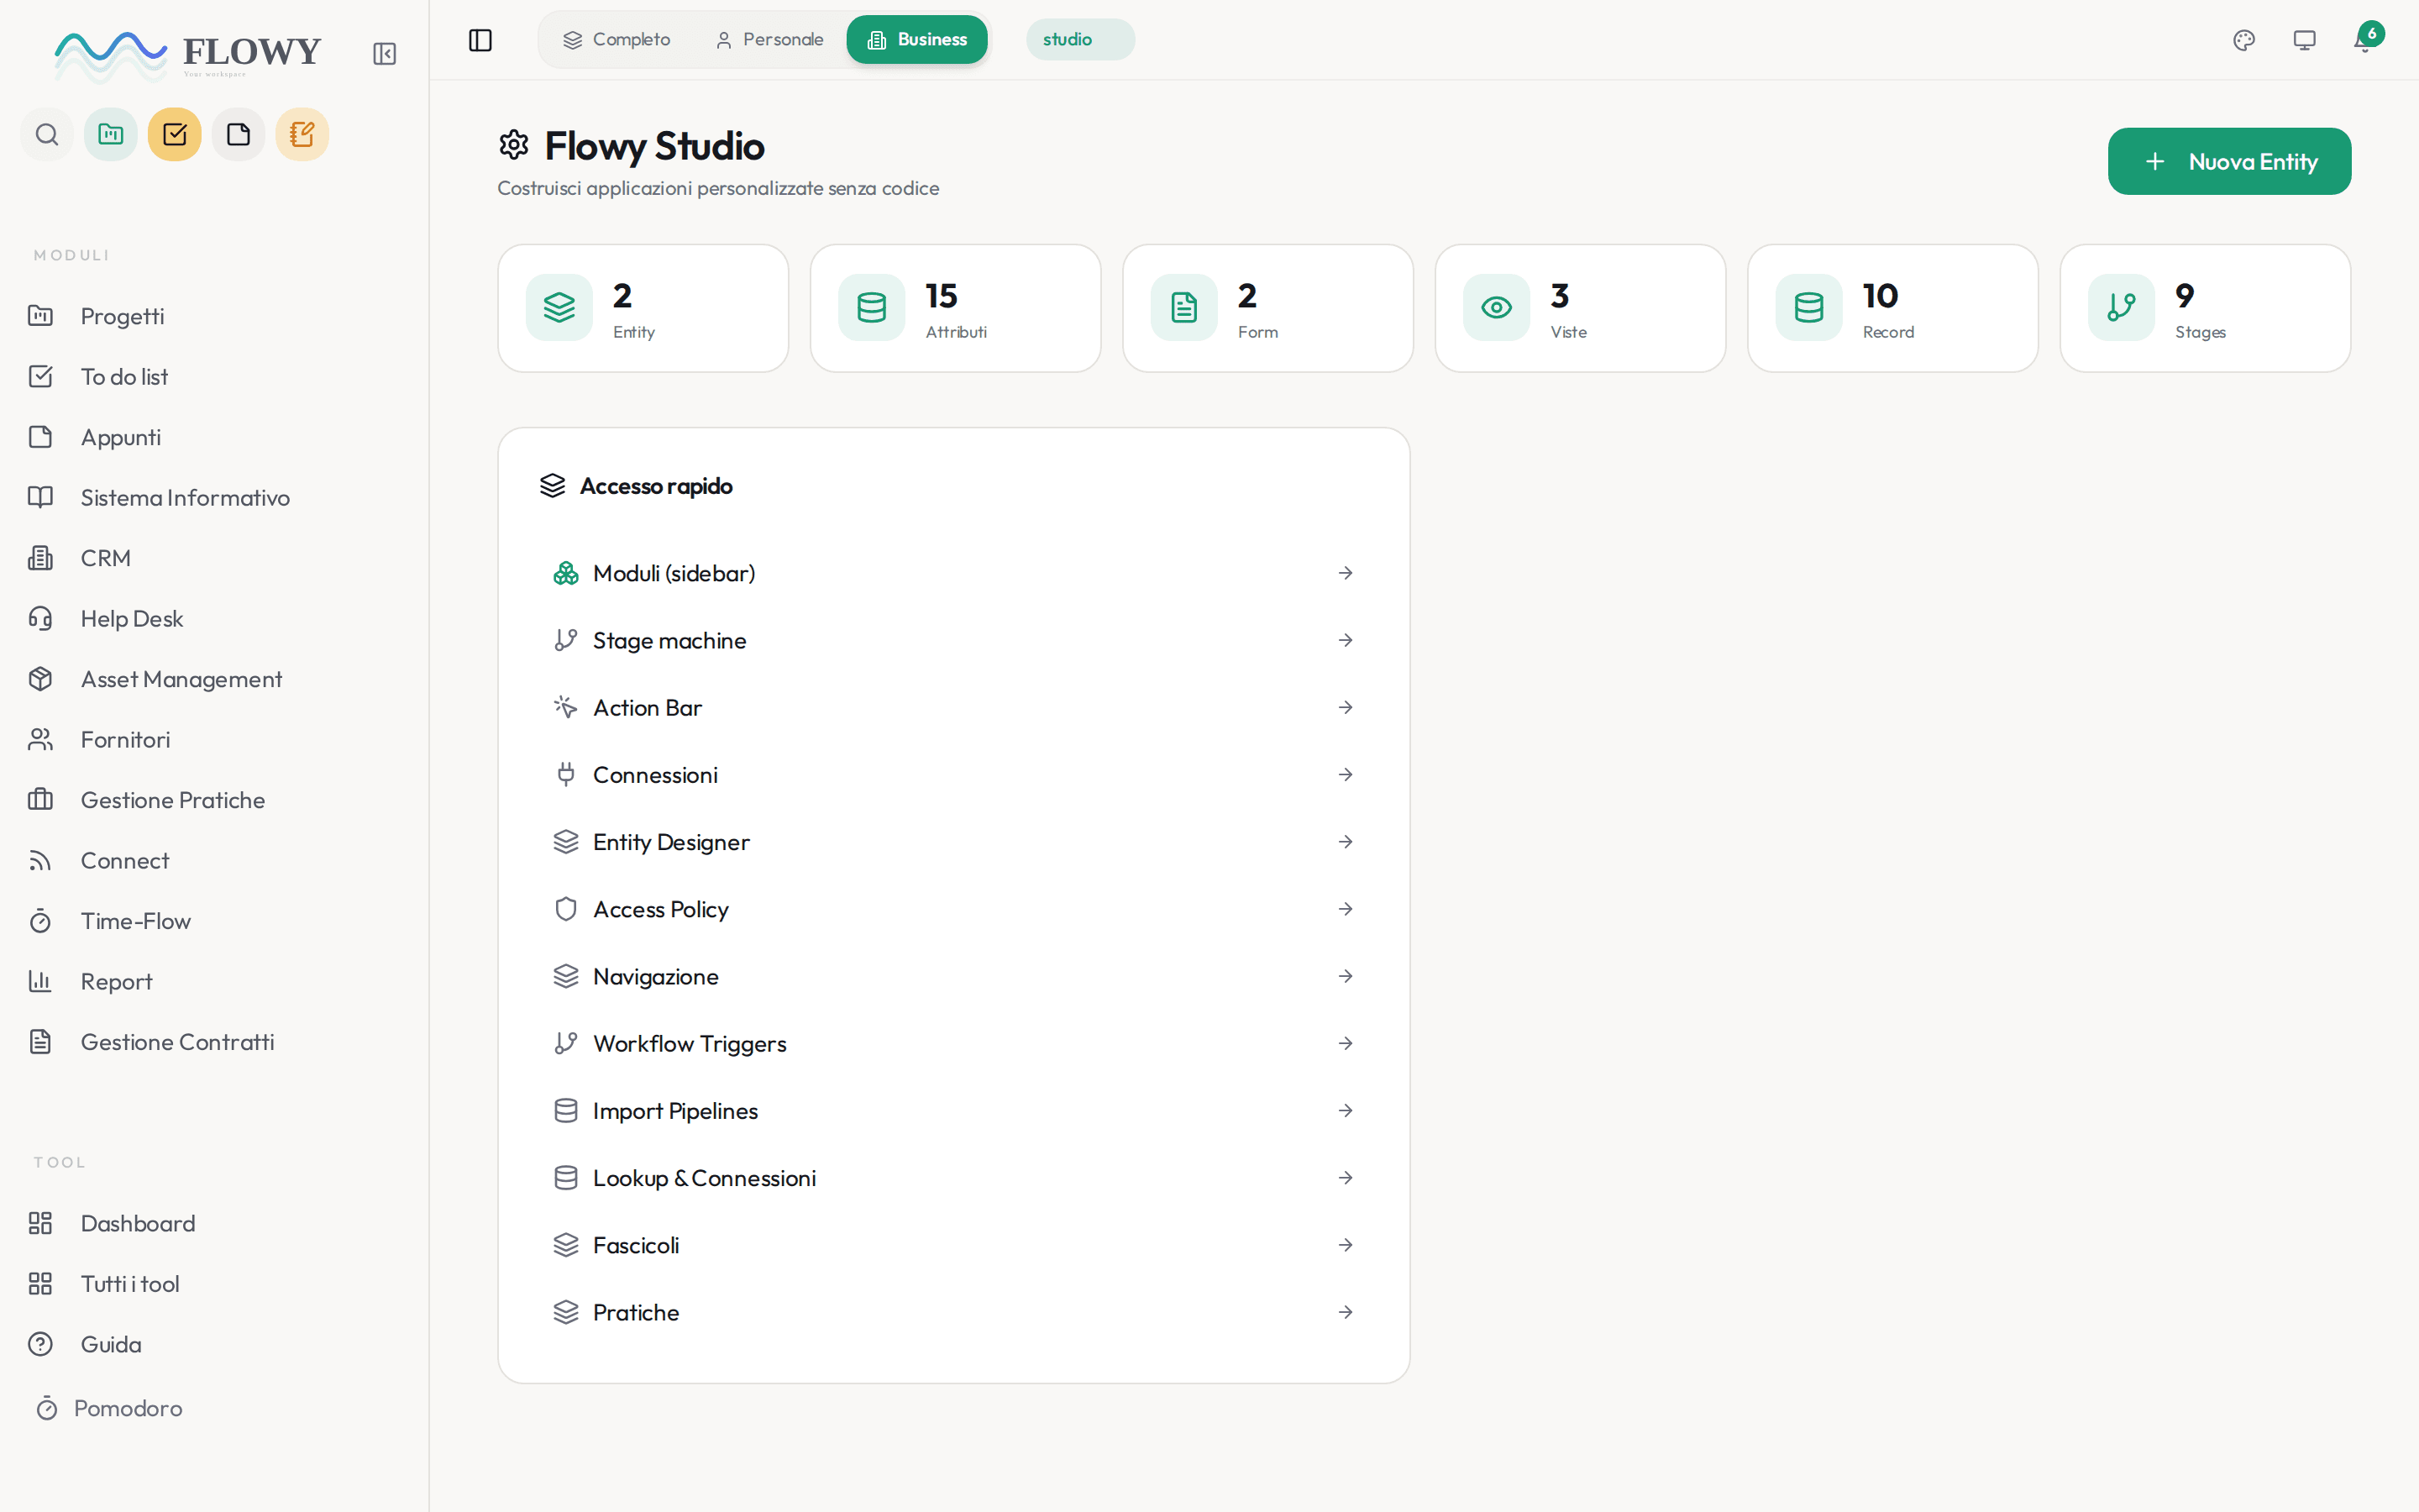
Task: Select the Business tab
Action: pyautogui.click(x=917, y=40)
